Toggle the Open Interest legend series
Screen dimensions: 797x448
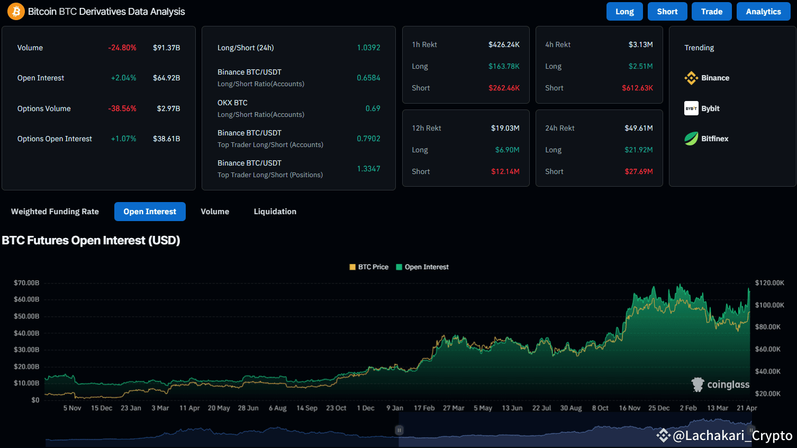[x=422, y=267]
